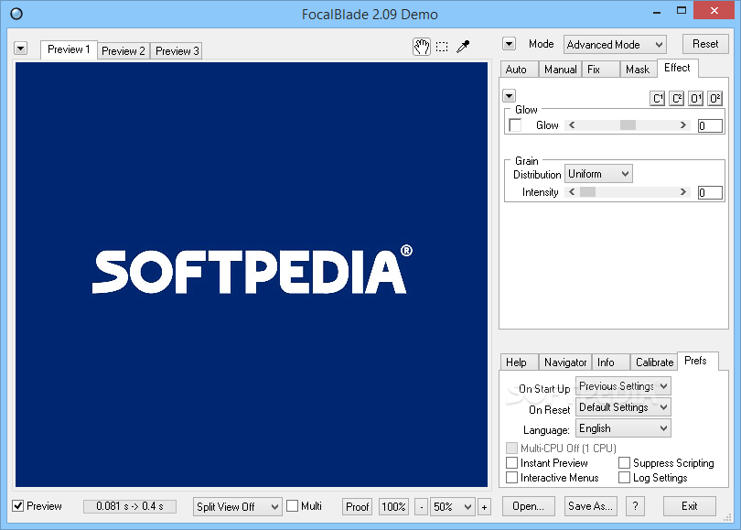The width and height of the screenshot is (741, 530).
Task: Select the marquee selection tool
Action: pyautogui.click(x=442, y=47)
